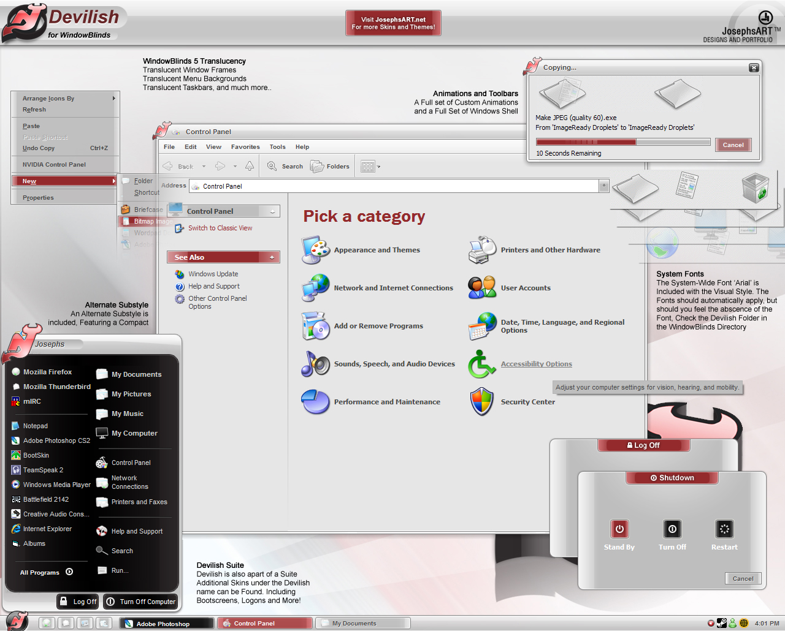The width and height of the screenshot is (785, 631).
Task: Open Printers and Other Hardware icon
Action: click(x=482, y=250)
